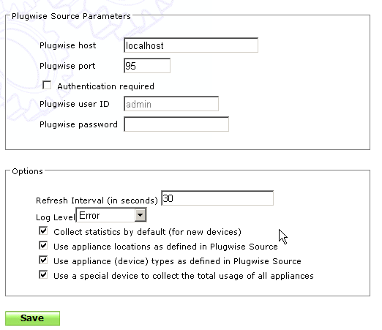Click the Plugwise password label
Image resolution: width=382 pixels, height=330 pixels.
78,124
